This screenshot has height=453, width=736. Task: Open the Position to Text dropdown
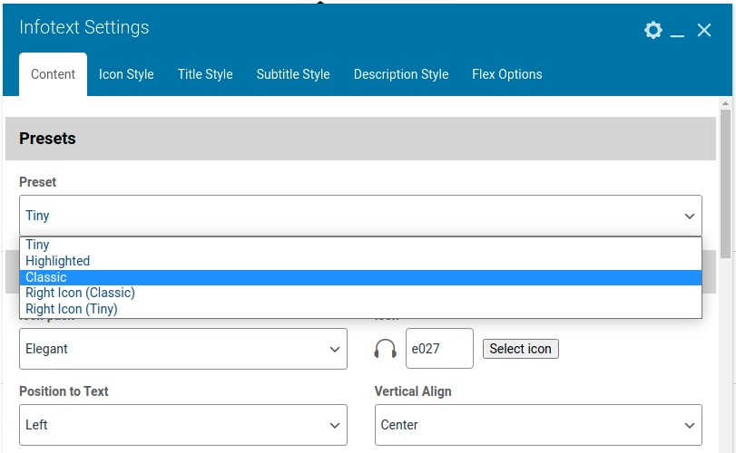click(x=182, y=425)
